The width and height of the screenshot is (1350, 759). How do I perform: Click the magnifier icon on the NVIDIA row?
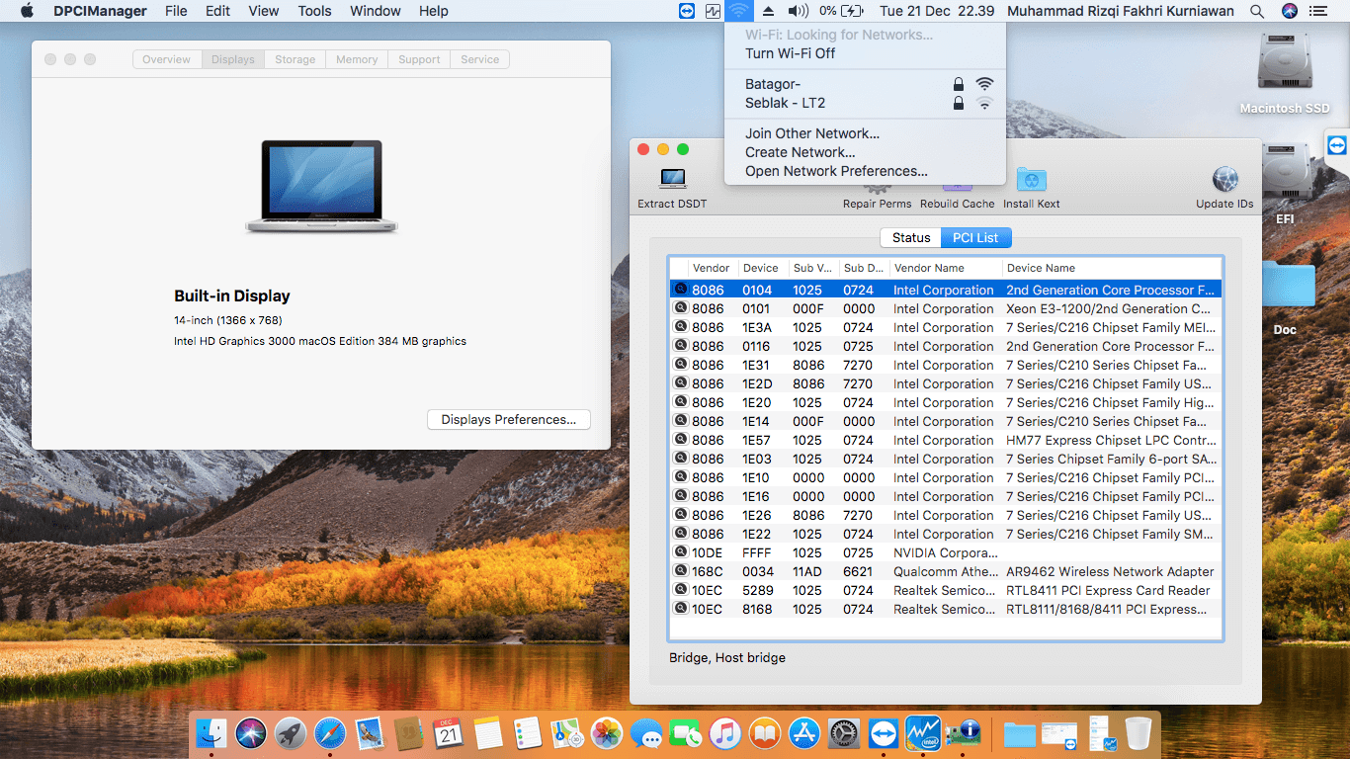coord(681,552)
